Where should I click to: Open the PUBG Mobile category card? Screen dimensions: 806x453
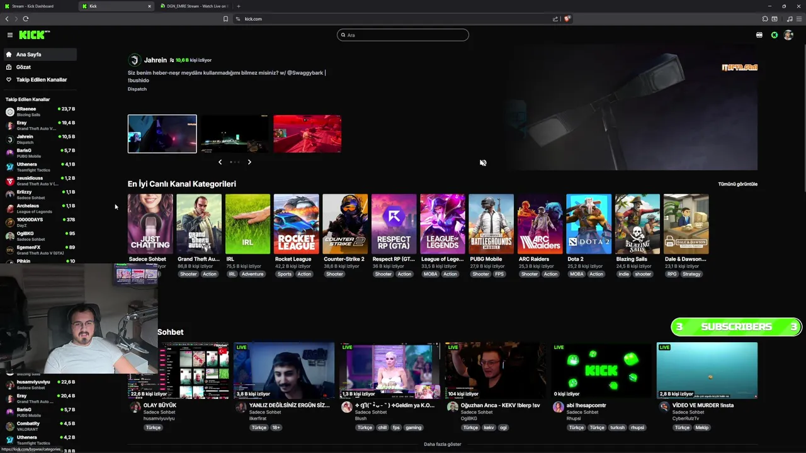point(491,224)
